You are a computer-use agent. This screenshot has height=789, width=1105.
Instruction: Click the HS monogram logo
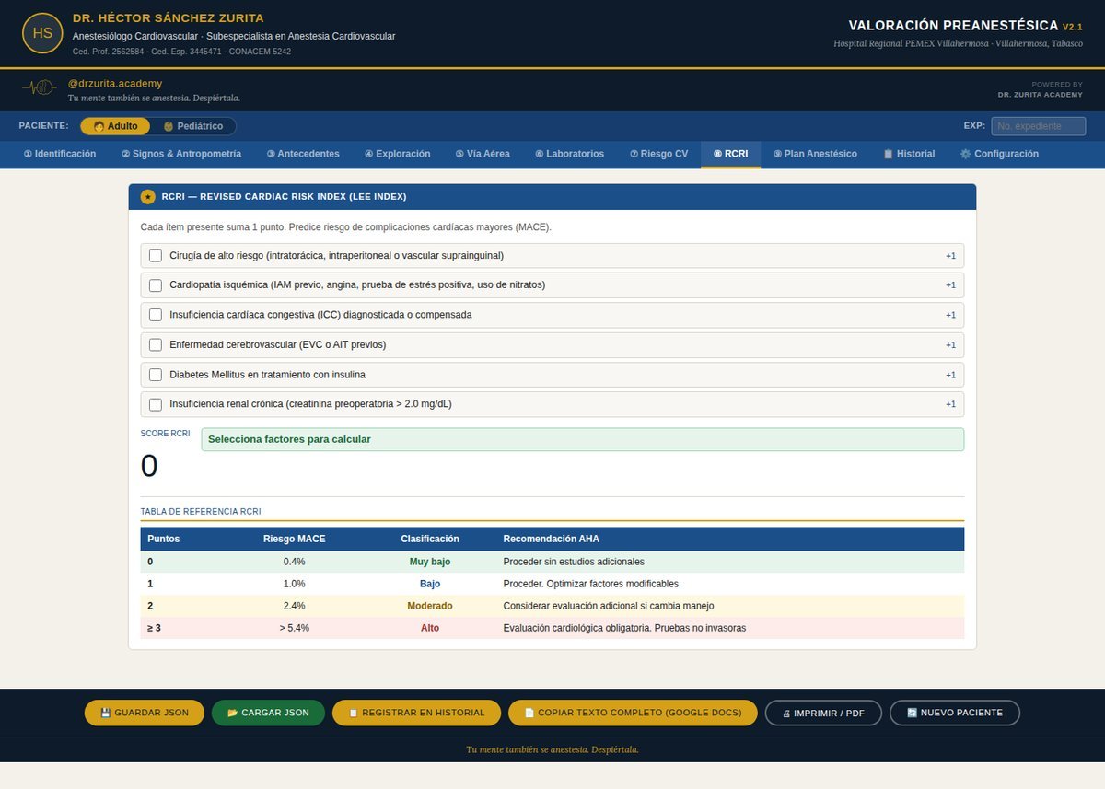(x=42, y=33)
